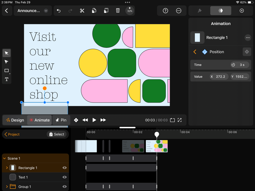
Task: Play the animation
Action: (94, 120)
